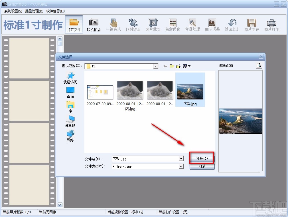
Task: Select the 照片裁切 photo crop tool
Action: [x=153, y=25]
